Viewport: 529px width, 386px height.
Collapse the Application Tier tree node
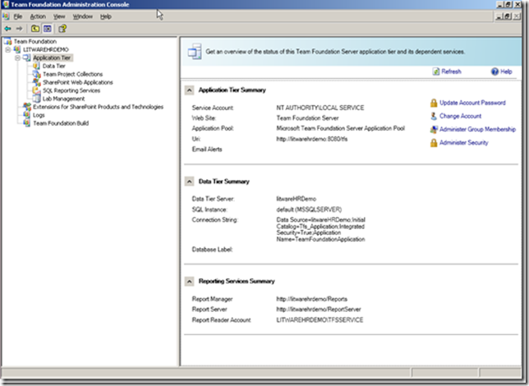point(17,57)
